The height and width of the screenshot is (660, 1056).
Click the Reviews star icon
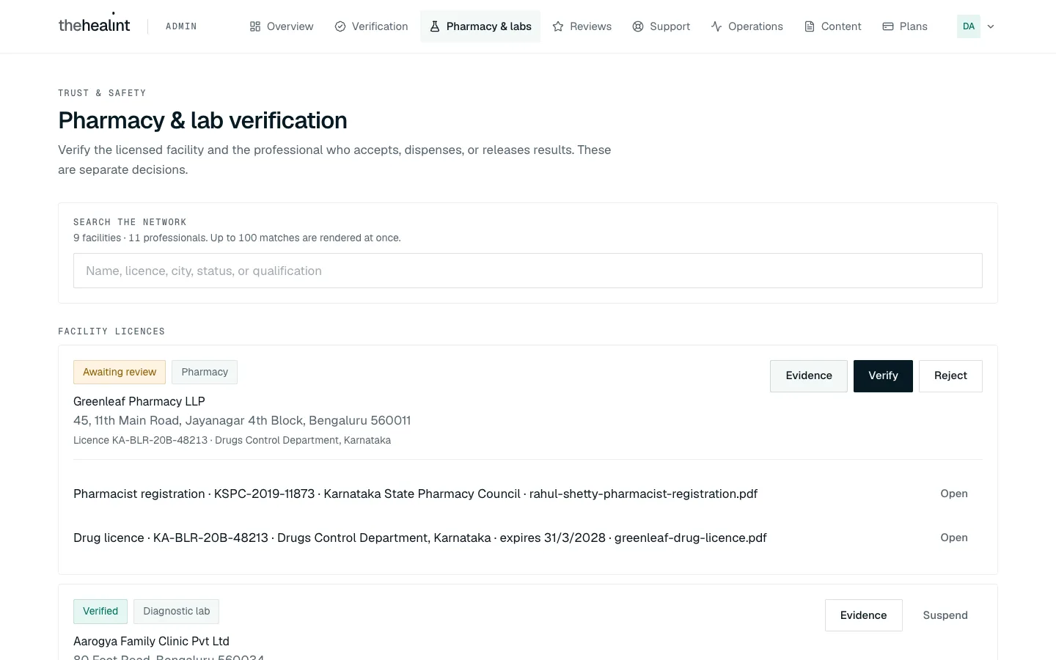558,26
